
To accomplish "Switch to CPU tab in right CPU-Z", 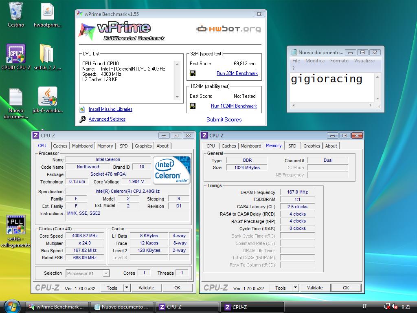I will tap(211, 146).
